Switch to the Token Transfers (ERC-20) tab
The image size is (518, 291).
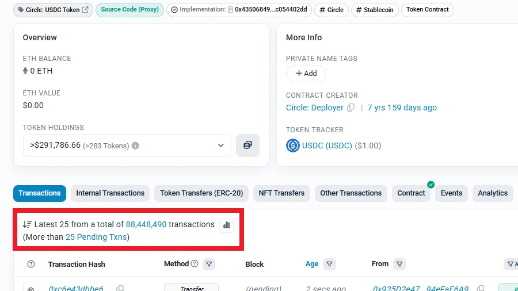(201, 193)
